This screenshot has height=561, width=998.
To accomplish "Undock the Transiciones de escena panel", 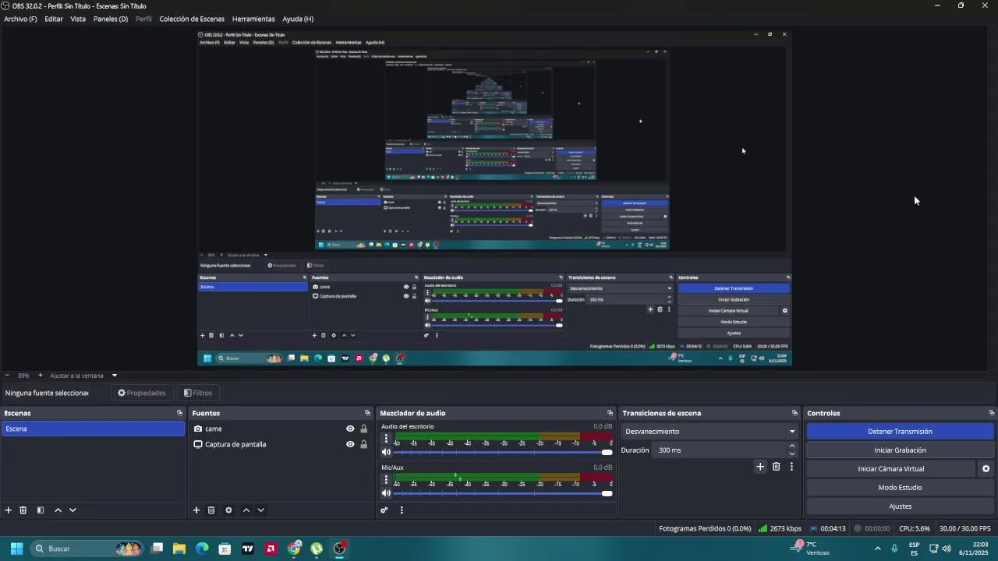I will pos(795,413).
